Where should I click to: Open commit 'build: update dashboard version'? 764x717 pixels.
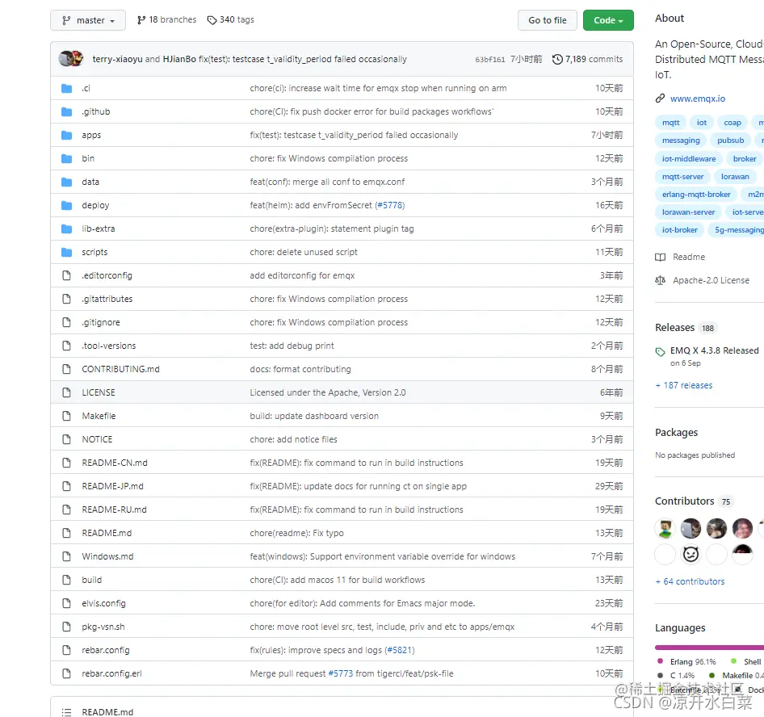click(314, 416)
